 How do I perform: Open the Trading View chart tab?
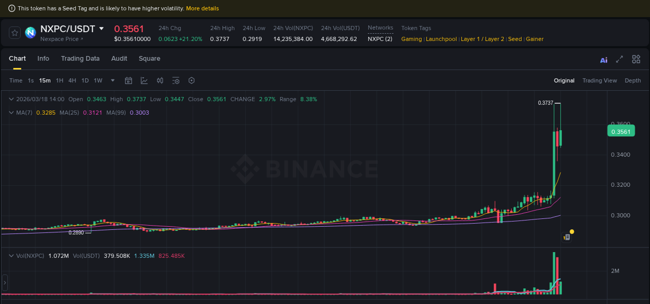[x=600, y=80]
